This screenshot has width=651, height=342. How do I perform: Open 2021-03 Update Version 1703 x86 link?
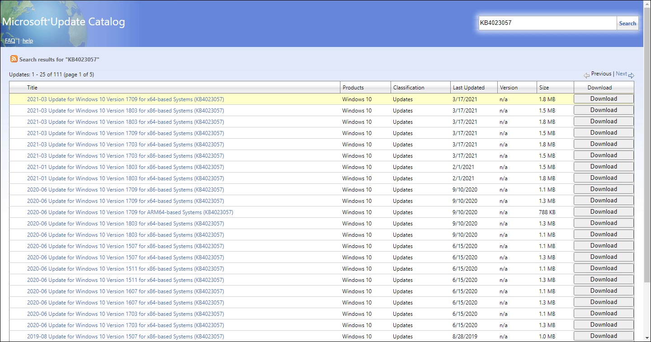[125, 156]
